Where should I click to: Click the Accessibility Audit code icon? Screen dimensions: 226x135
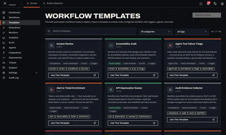pos(111,46)
